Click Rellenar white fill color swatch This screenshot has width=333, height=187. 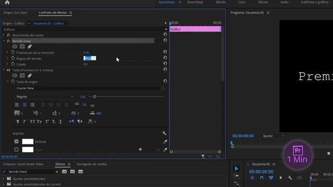coord(28,141)
